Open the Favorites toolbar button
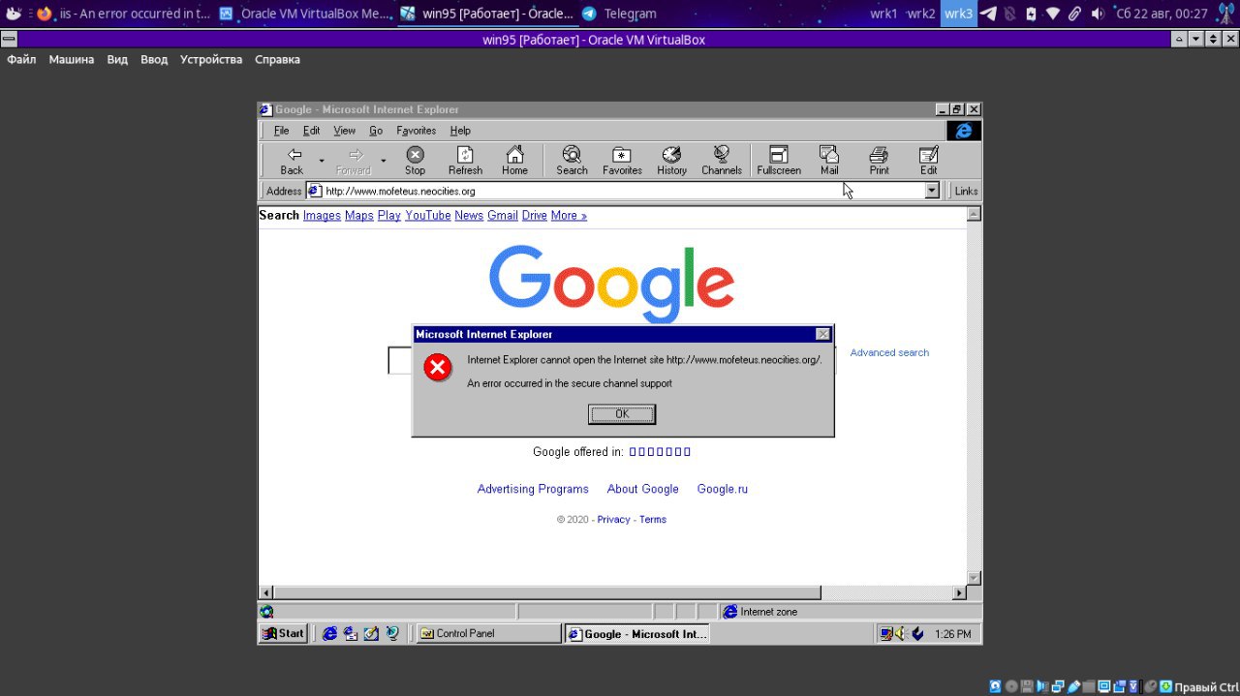 (x=622, y=161)
